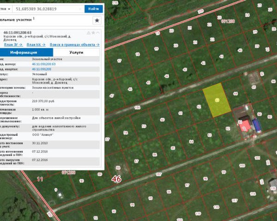Viewport: 277px width, 221px height.
Task: Click the value Земли населённых пунктов
Action: 53,87
